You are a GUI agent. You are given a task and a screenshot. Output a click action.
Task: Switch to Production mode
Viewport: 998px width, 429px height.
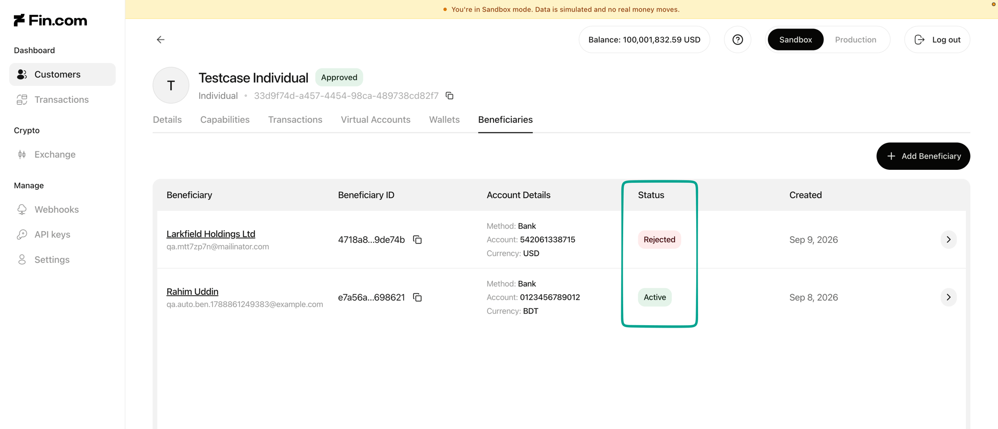(x=855, y=39)
